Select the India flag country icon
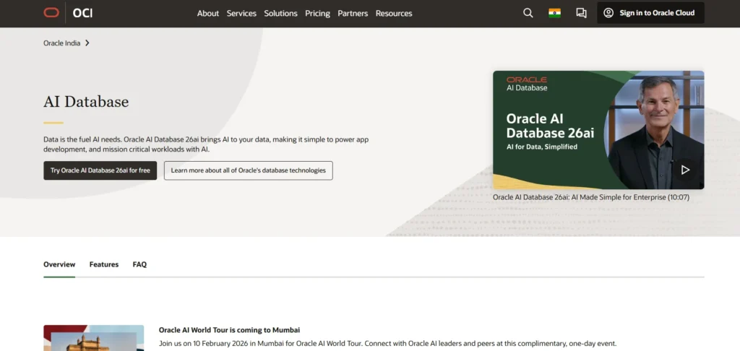 (x=554, y=13)
